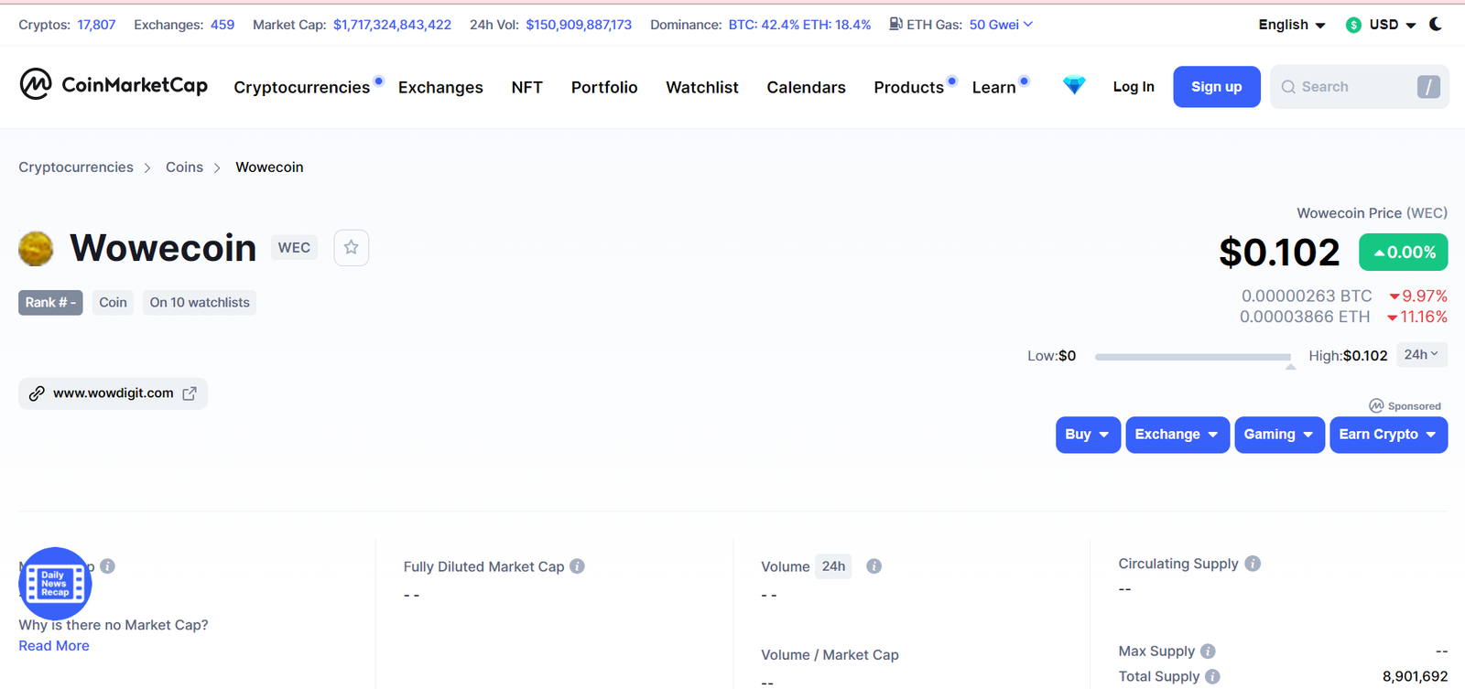
Task: Click the Why is there no Market Cap? text
Action: click(114, 625)
